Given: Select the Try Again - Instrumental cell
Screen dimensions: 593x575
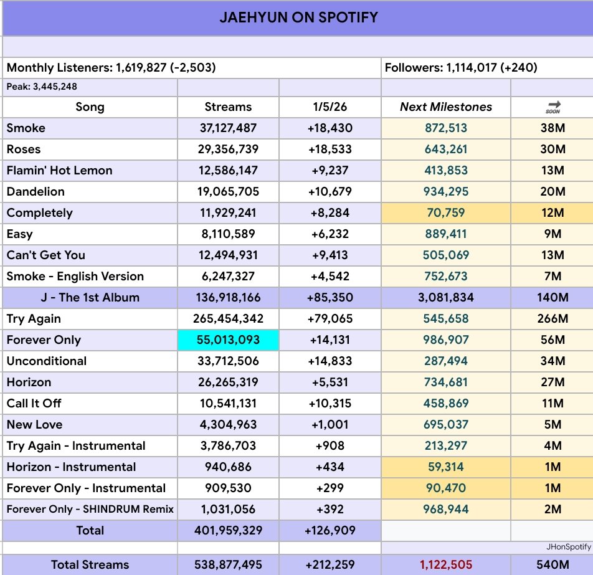Looking at the screenshot, I should pyautogui.click(x=90, y=446).
